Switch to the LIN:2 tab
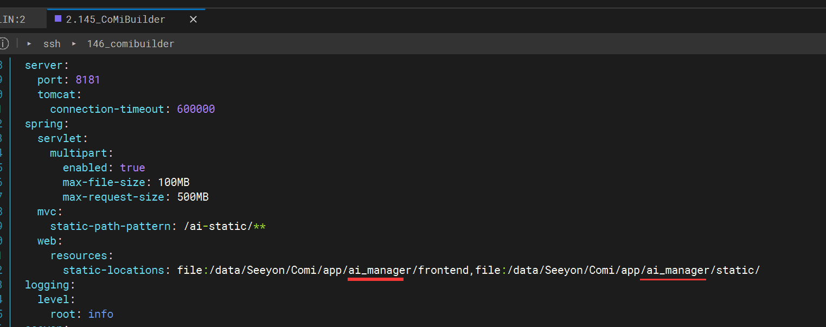Screen dimensions: 826x327 [13, 20]
